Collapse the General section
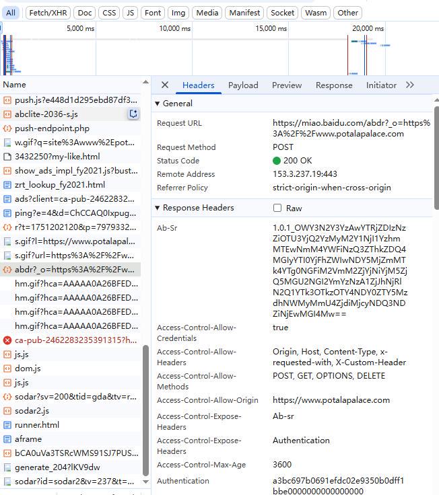Image resolution: width=439 pixels, height=495 pixels. tap(157, 104)
